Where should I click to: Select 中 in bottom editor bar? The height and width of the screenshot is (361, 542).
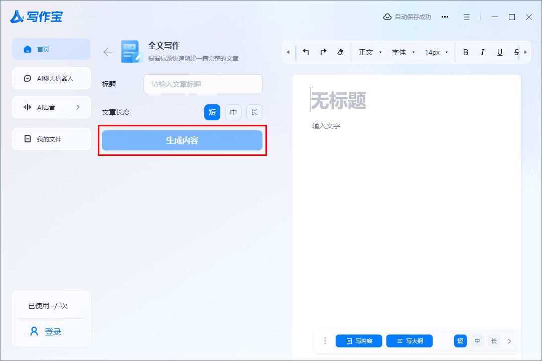pyautogui.click(x=477, y=341)
